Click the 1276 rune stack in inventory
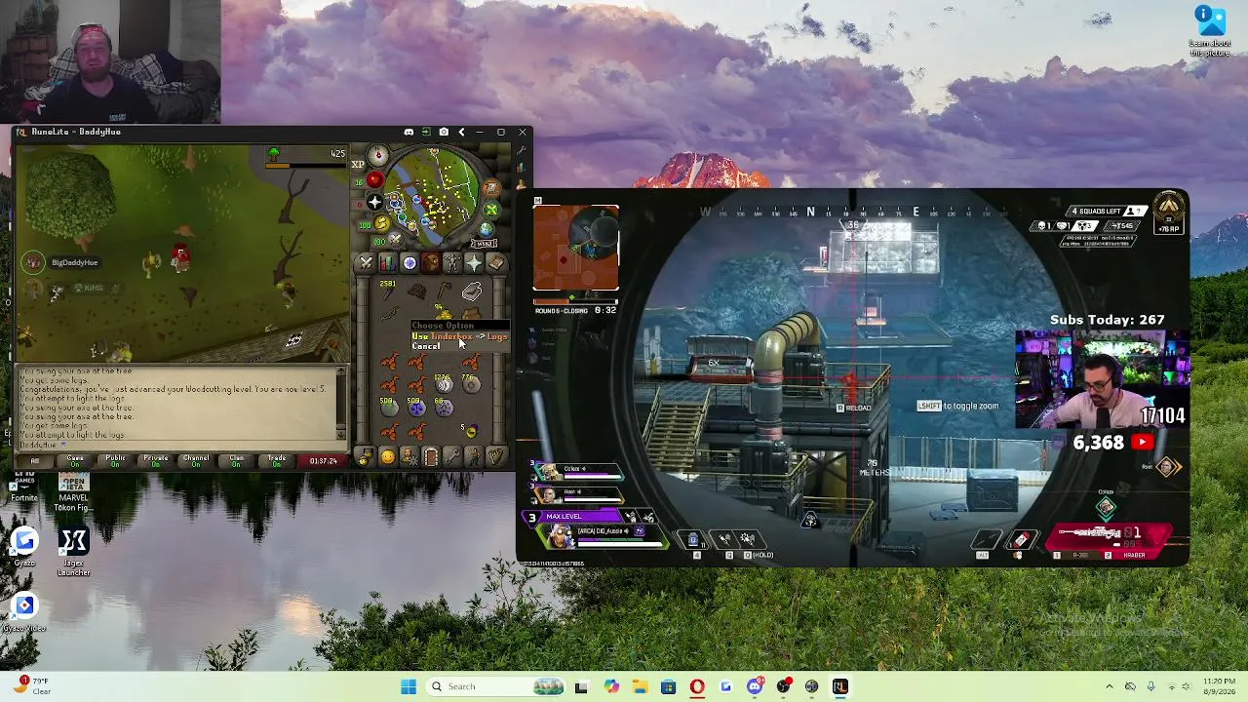 point(444,383)
